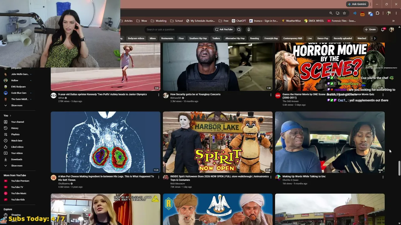Click the Ask YouTube button

tap(224, 29)
